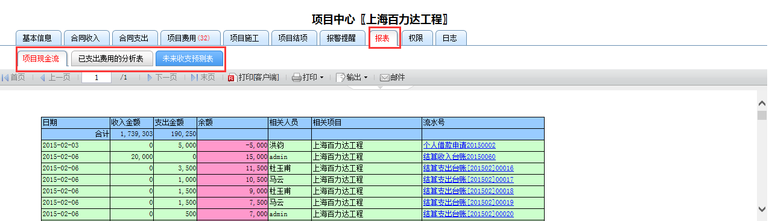Click the 流水号 column header
Image resolution: width=769 pixels, height=221 pixels.
(x=483, y=122)
